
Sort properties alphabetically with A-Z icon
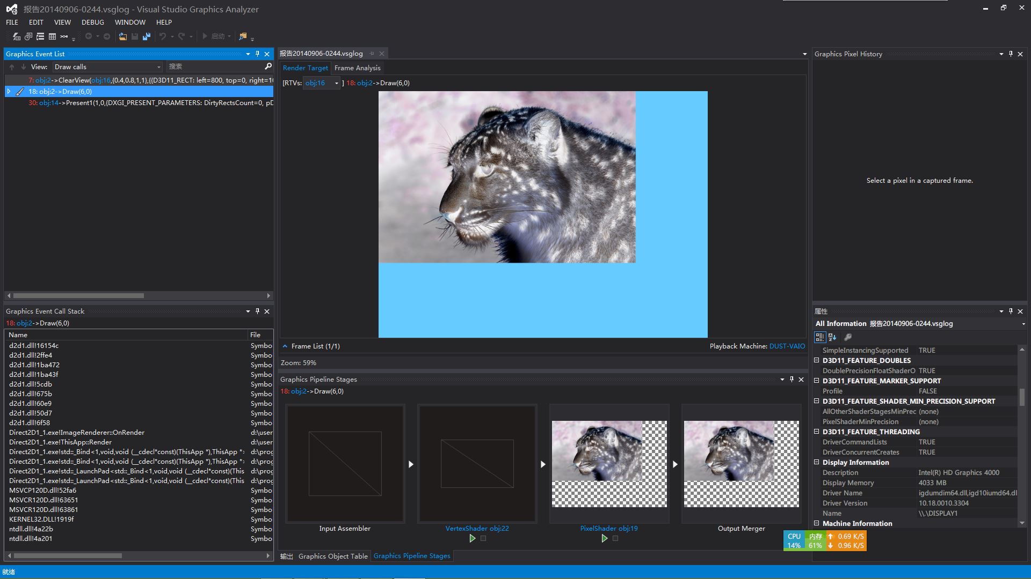(832, 337)
